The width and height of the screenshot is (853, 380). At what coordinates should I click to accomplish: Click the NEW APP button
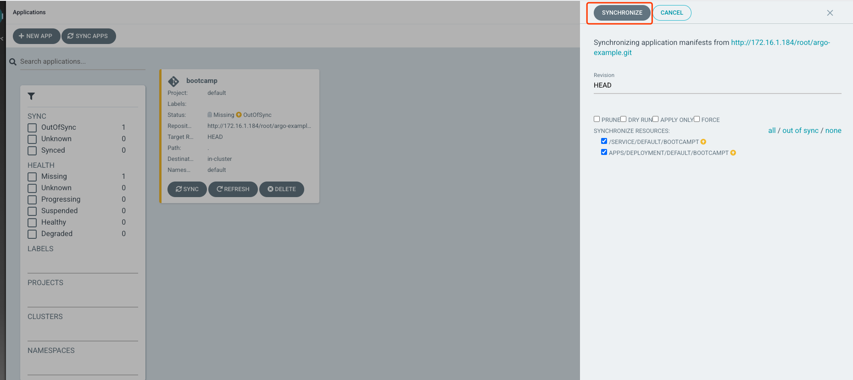36,36
